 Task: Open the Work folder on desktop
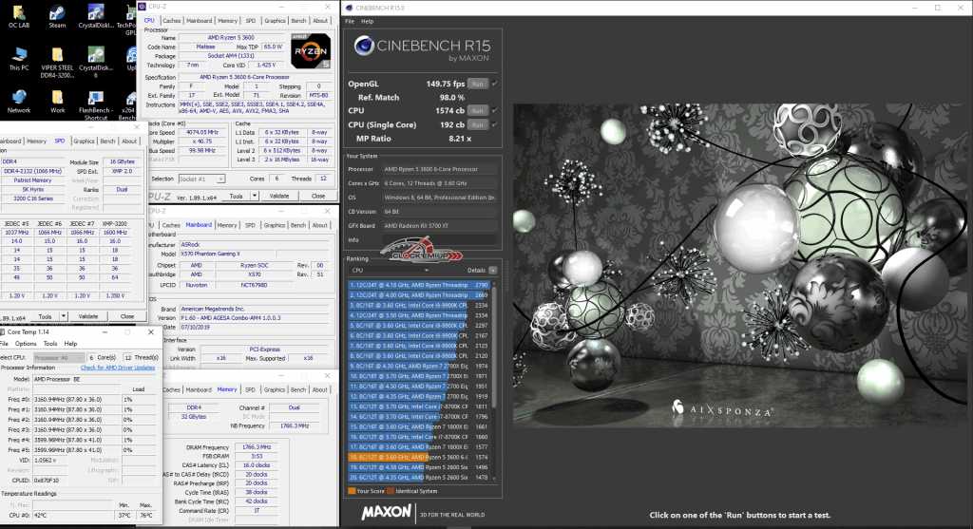coord(58,97)
